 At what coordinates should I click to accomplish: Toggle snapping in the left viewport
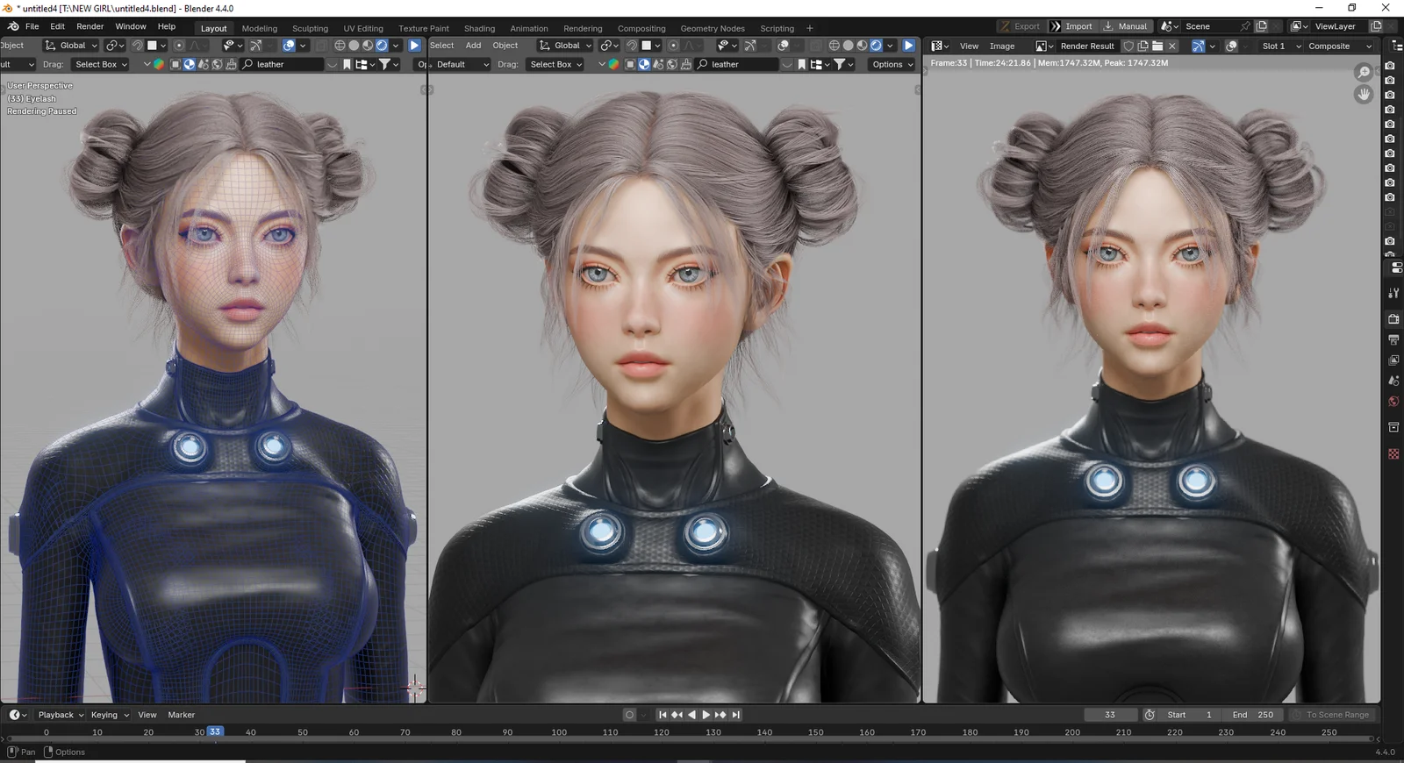[136, 46]
